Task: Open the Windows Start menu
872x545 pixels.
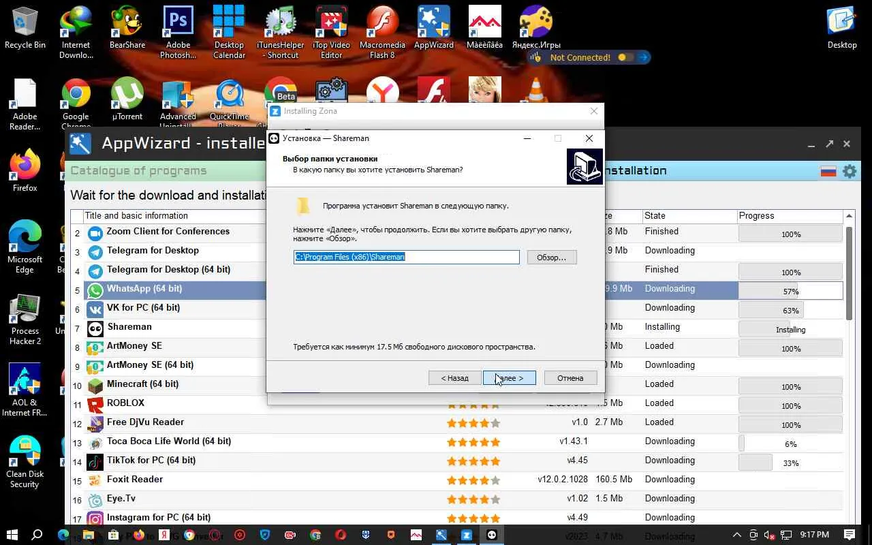Action: click(x=12, y=535)
